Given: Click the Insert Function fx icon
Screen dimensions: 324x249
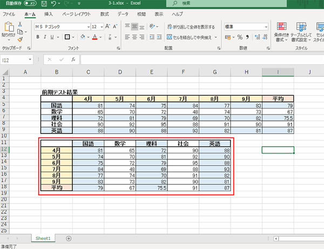Looking at the screenshot, I should click(x=72, y=60).
